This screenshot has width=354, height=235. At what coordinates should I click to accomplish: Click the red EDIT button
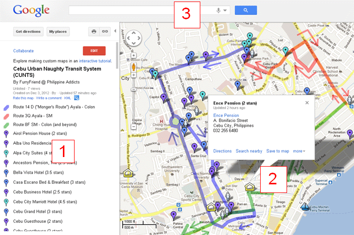(x=94, y=51)
